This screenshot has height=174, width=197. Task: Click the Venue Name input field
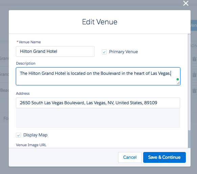55,51
